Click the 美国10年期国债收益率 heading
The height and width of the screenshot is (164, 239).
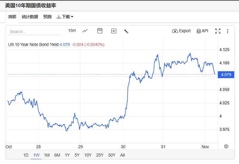(30, 5)
